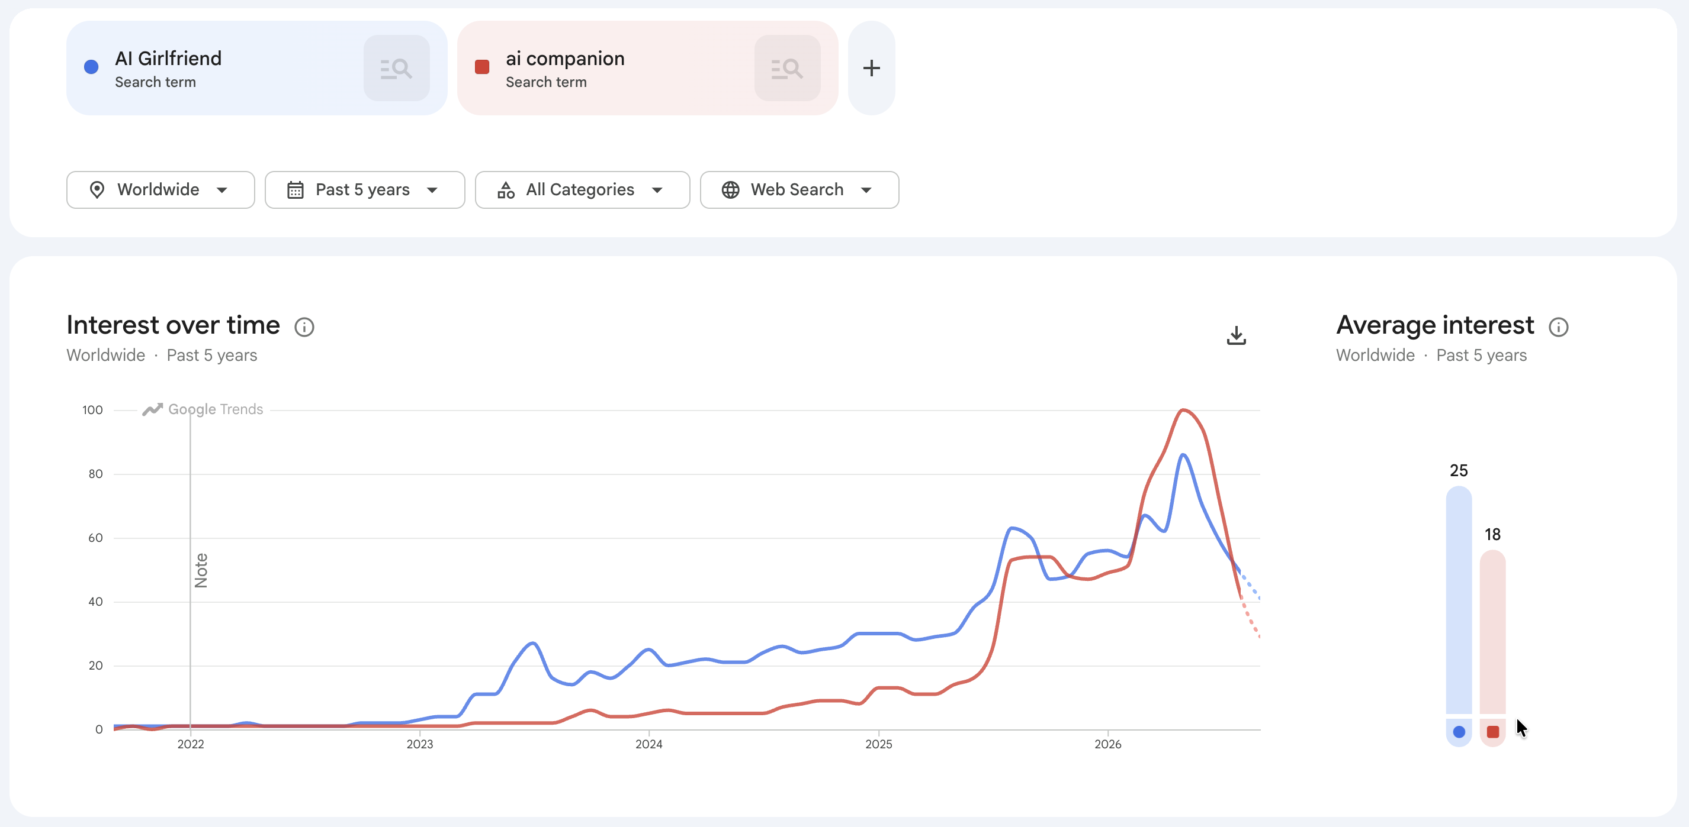Click the blue legend dot under average bars
Viewport: 1689px width, 827px height.
click(1459, 732)
